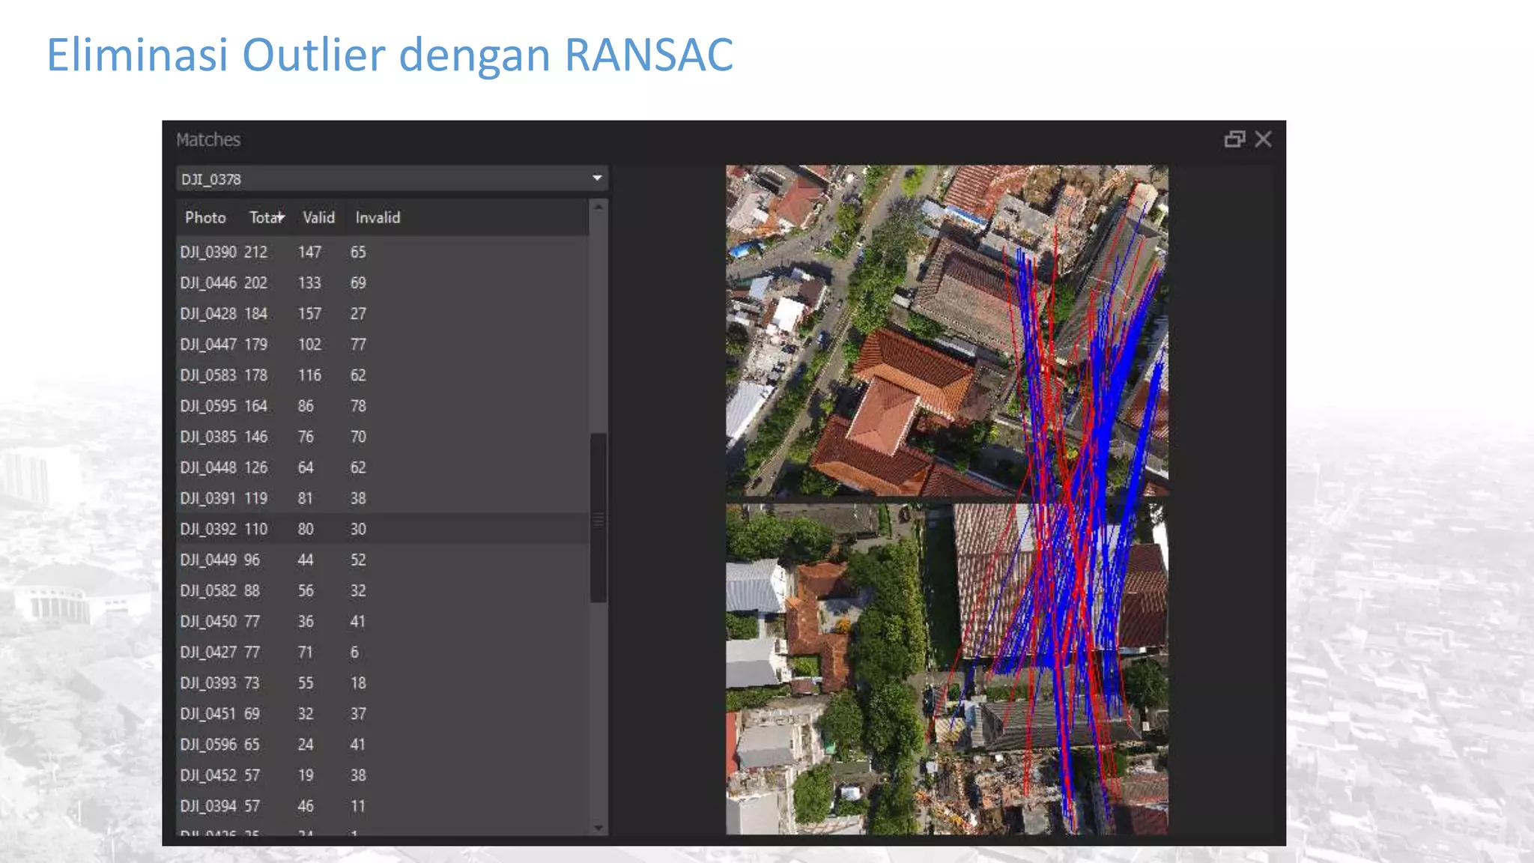Select the DJI_0452 row

click(x=383, y=775)
